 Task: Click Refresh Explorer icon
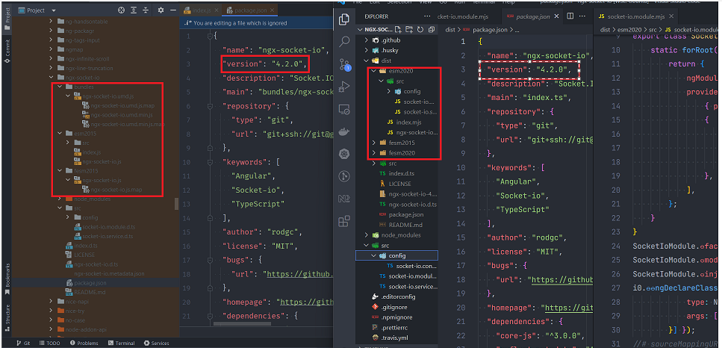point(420,29)
